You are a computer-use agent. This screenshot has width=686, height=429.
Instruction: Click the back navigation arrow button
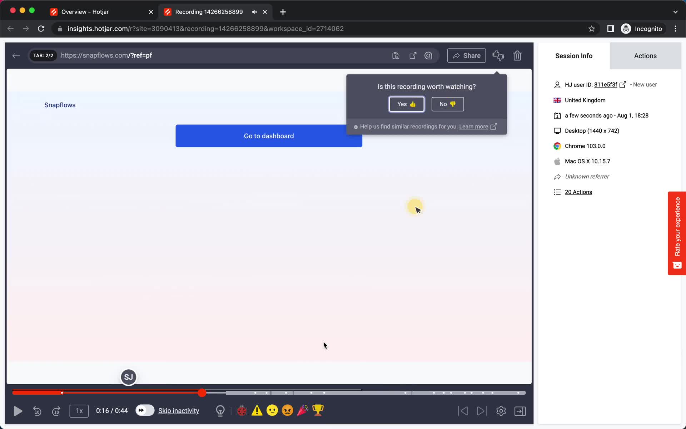tap(16, 55)
